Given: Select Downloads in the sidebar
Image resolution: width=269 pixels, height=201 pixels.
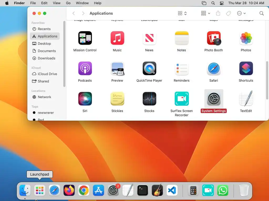Looking at the screenshot, I should 45,58.
